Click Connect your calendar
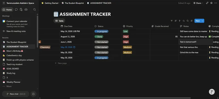 [17, 21]
